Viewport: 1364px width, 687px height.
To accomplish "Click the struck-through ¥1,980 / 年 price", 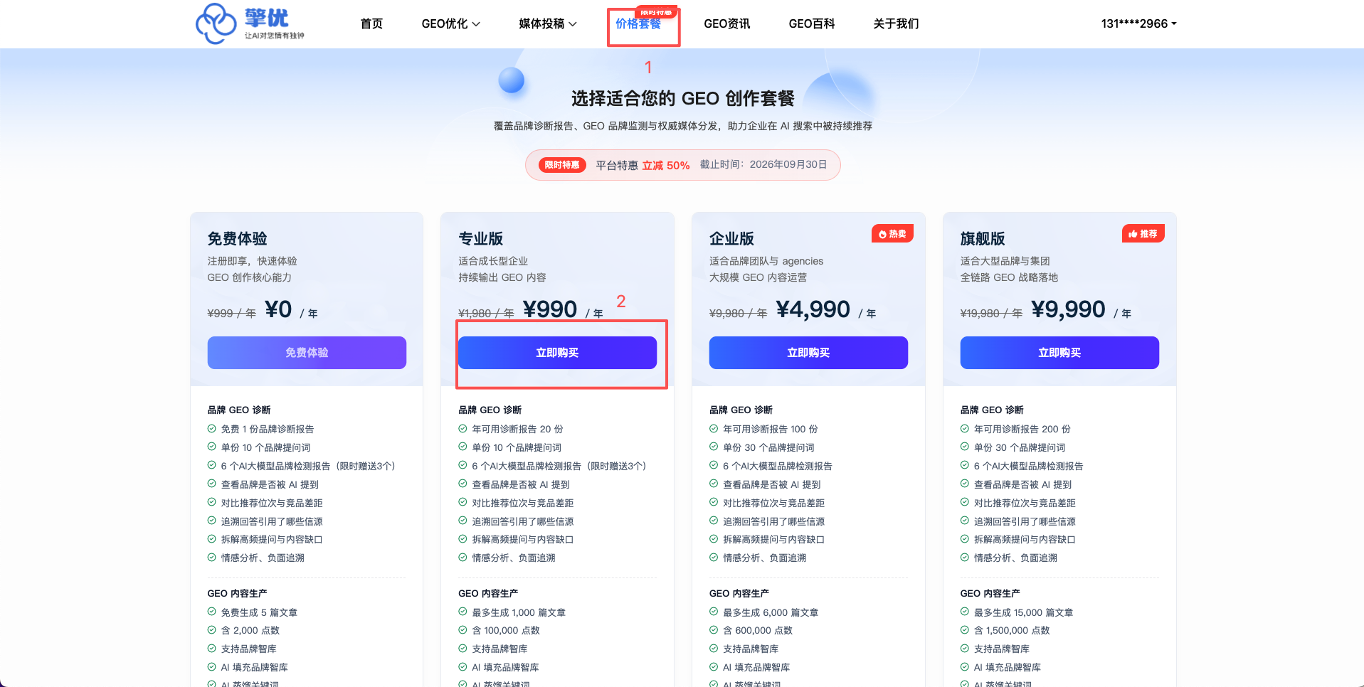I will click(x=486, y=314).
